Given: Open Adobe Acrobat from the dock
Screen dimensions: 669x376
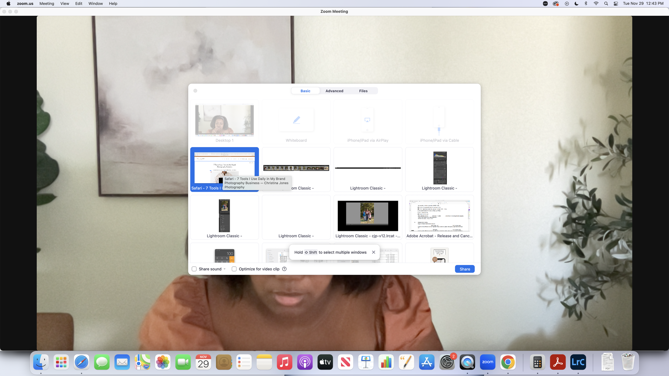Looking at the screenshot, I should tap(558, 362).
